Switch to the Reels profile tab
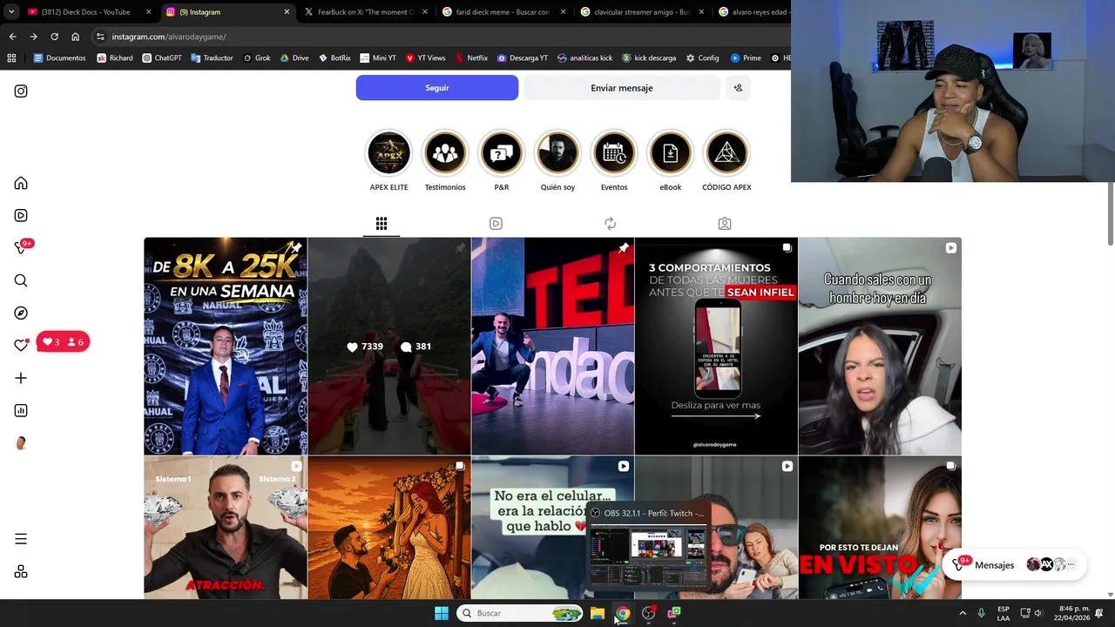Image resolution: width=1115 pixels, height=627 pixels. click(x=496, y=224)
